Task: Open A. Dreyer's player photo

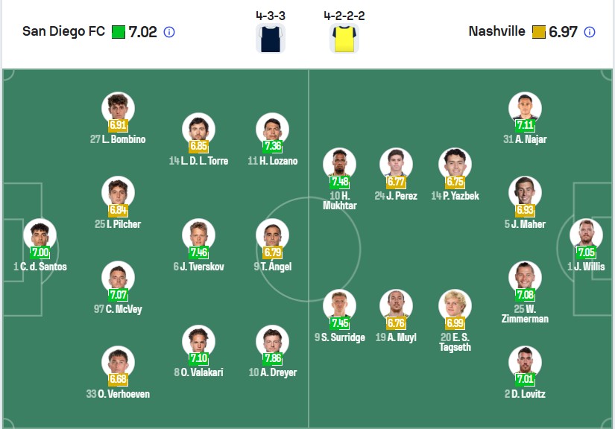Action: [273, 340]
